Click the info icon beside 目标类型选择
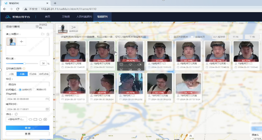 [24, 69]
